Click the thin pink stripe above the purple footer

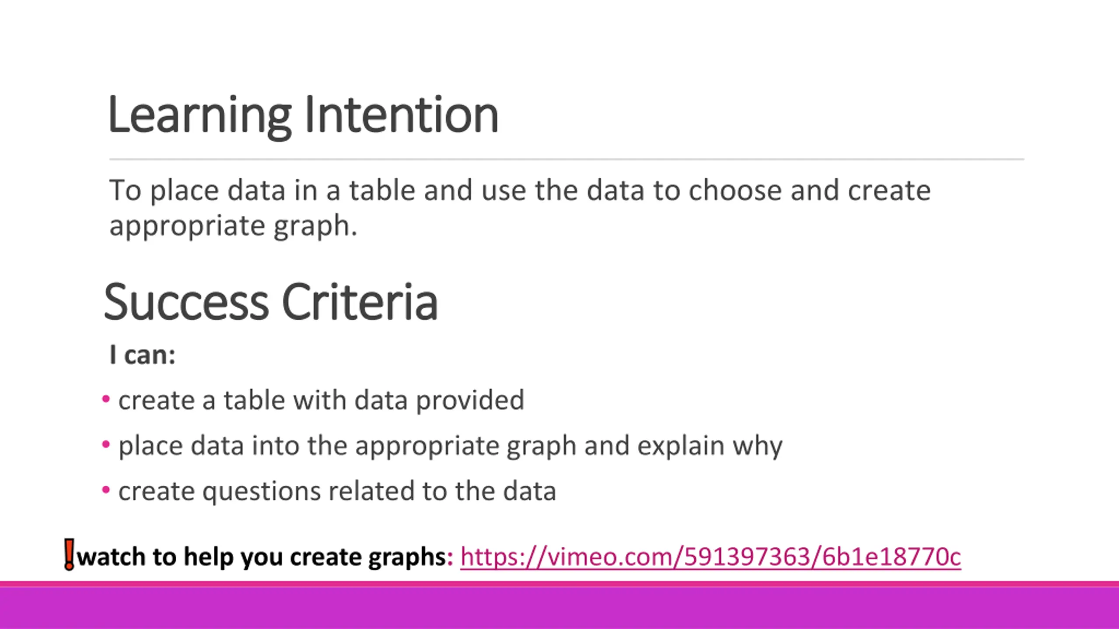point(559,584)
